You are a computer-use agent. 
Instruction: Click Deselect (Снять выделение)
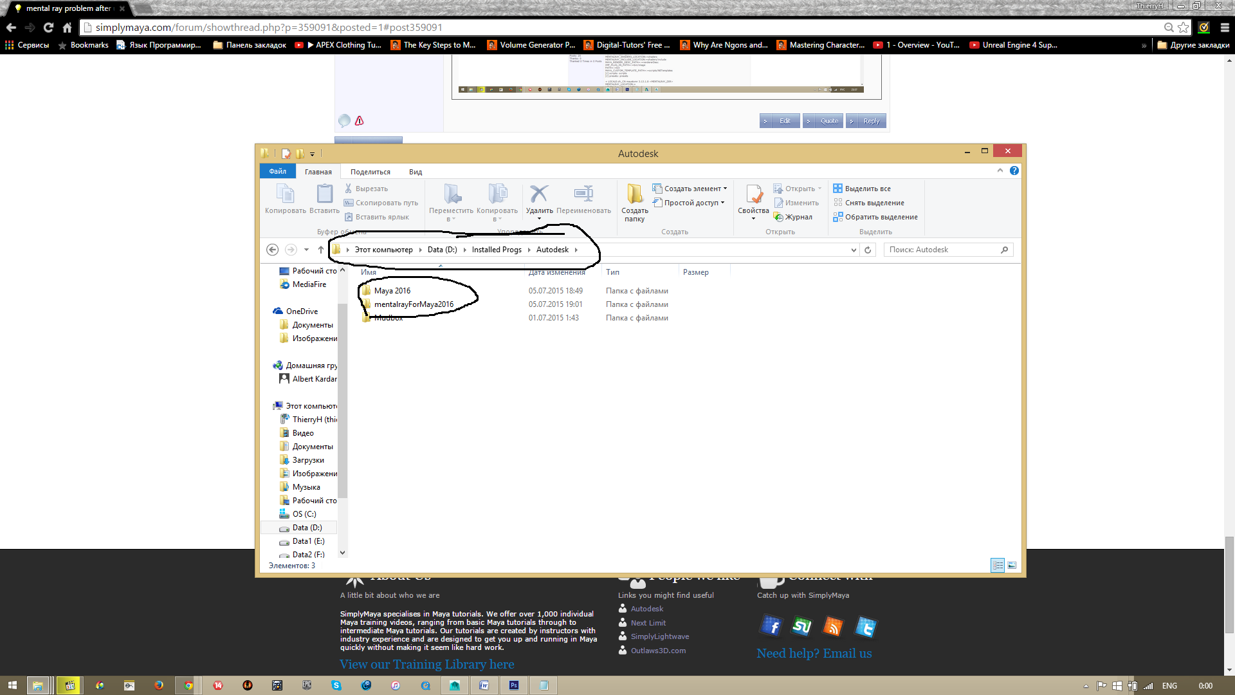868,203
